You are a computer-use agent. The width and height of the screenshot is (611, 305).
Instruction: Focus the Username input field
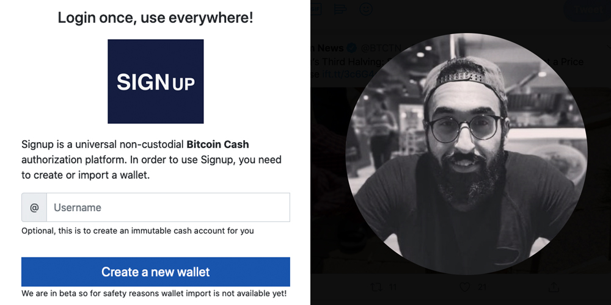pyautogui.click(x=168, y=207)
